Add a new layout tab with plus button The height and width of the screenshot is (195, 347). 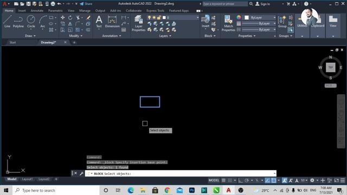coord(56,179)
